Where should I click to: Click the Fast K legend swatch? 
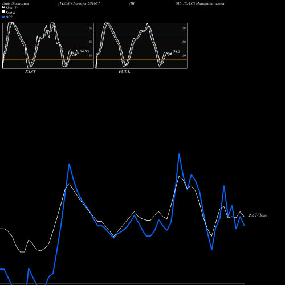click(3, 12)
